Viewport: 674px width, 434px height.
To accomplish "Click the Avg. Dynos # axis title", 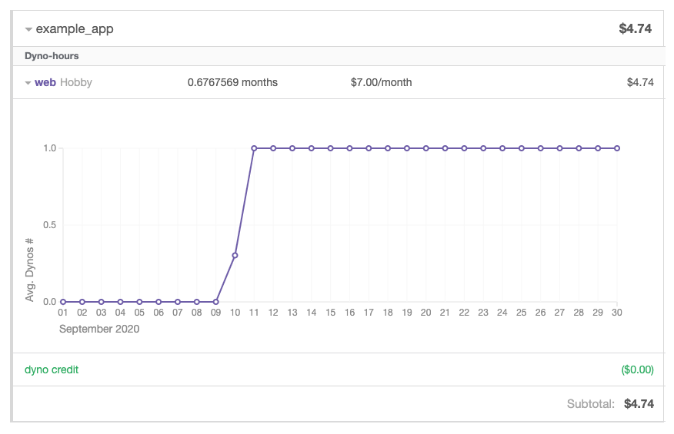I will pyautogui.click(x=31, y=268).
